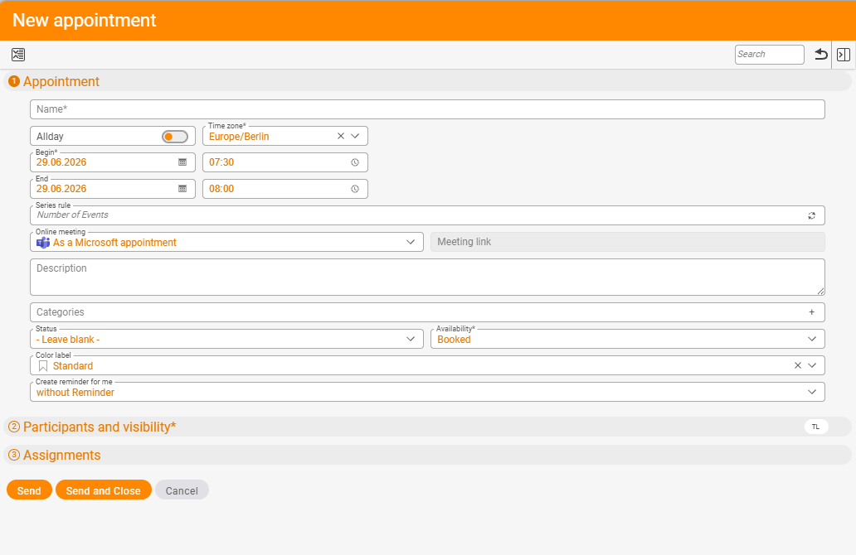Open the Availability dropdown

[812, 339]
